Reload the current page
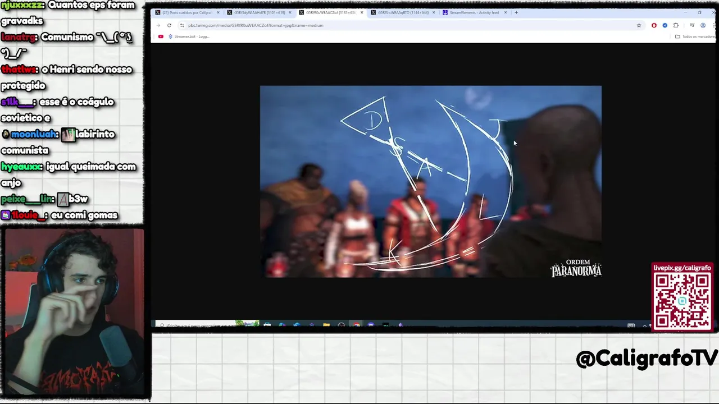The width and height of the screenshot is (719, 404). coord(169,25)
